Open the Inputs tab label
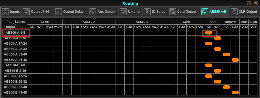This screenshot has width=260, height=98. tap(15, 12)
